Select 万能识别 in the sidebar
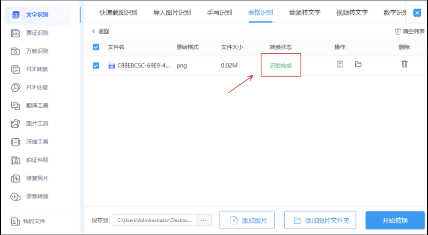The image size is (428, 235). click(x=30, y=51)
